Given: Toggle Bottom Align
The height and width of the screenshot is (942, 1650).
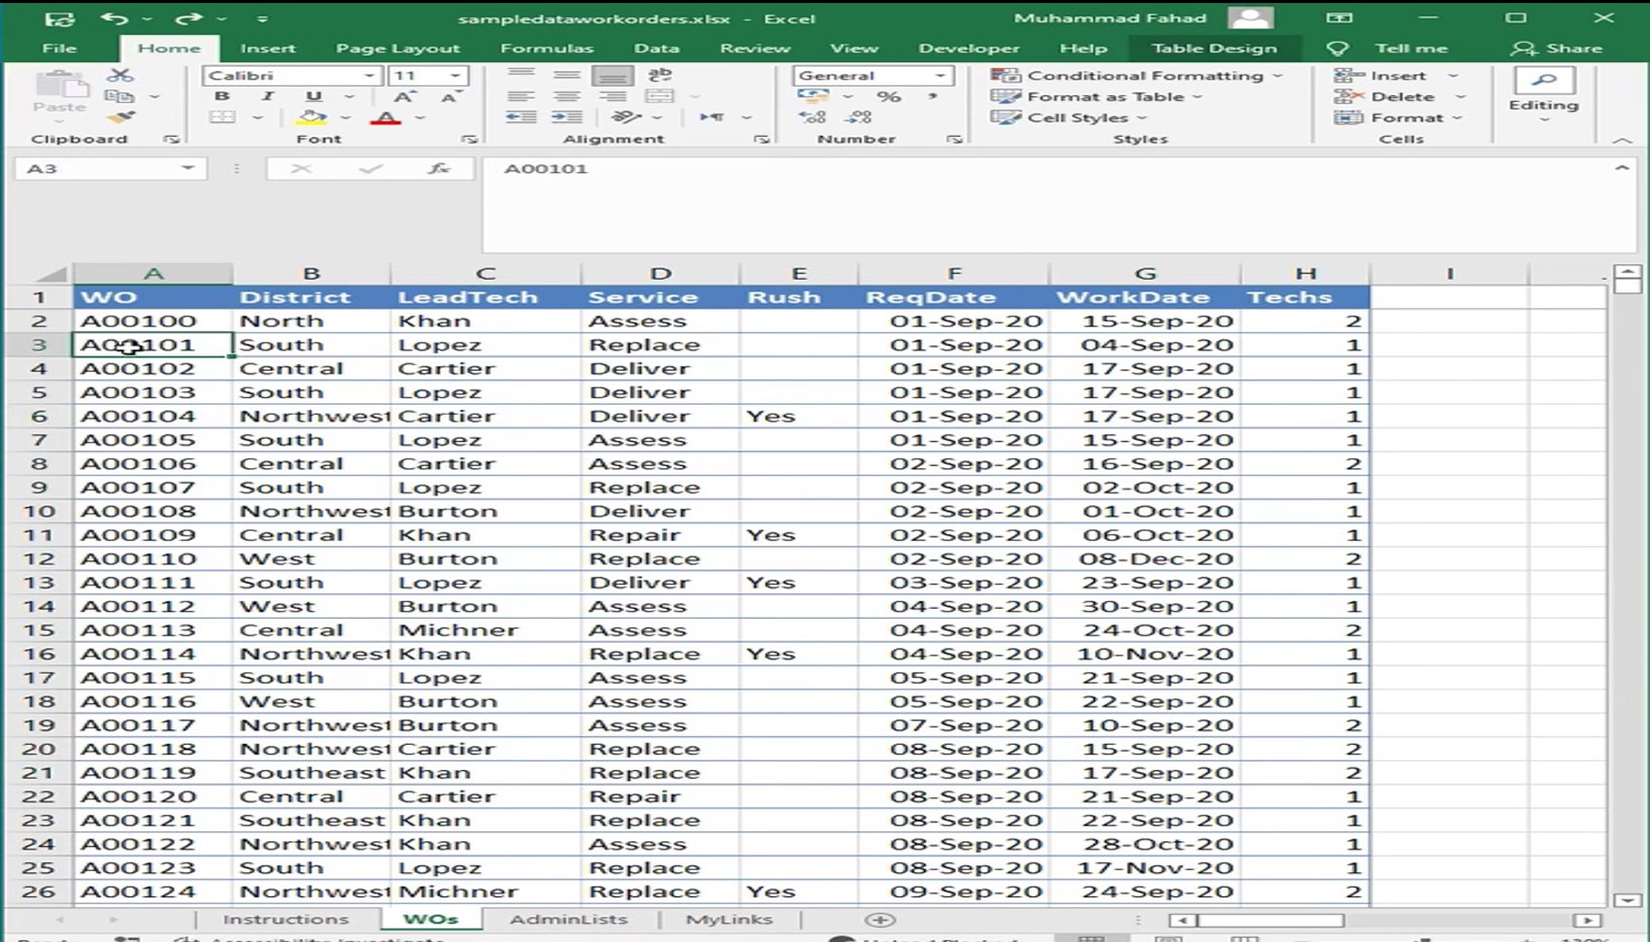Looking at the screenshot, I should pyautogui.click(x=612, y=75).
